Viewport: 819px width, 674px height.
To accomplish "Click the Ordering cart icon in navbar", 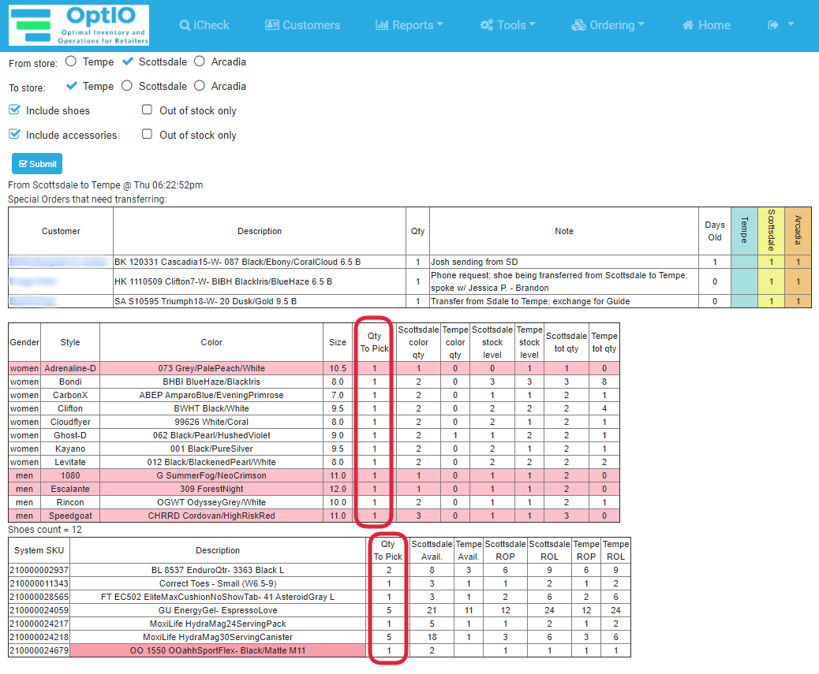I will click(578, 24).
